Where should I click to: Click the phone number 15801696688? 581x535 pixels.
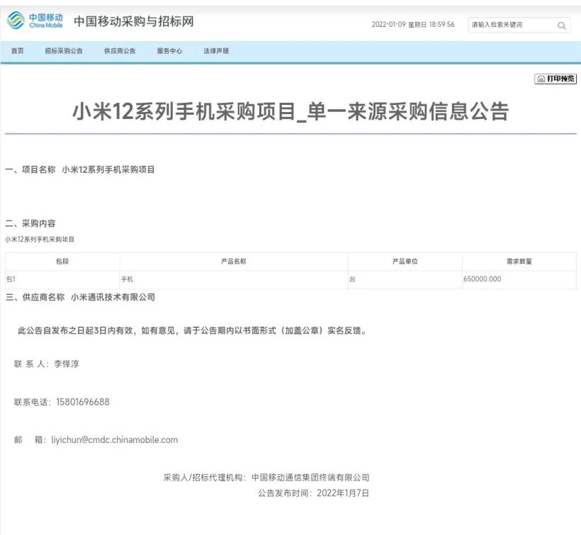coord(83,402)
